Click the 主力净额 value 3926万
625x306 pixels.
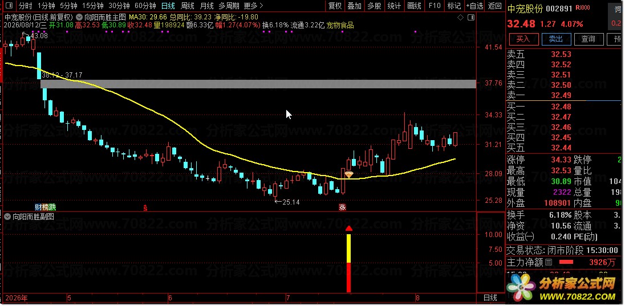(602, 262)
